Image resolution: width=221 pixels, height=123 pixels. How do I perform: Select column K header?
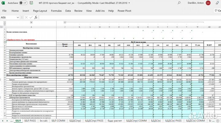click(79, 27)
